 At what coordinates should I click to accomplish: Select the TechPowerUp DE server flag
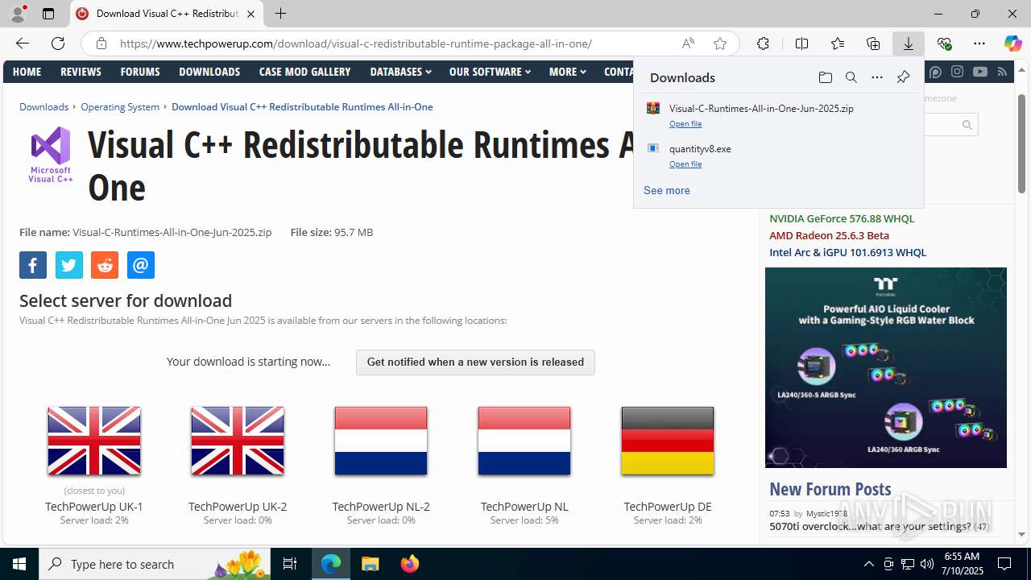[x=668, y=441]
